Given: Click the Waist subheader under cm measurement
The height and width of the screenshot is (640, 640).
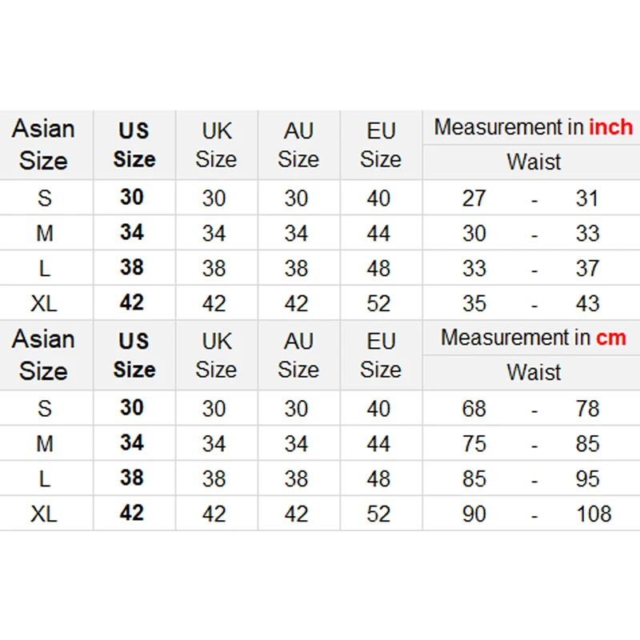Looking at the screenshot, I should click(x=534, y=373).
